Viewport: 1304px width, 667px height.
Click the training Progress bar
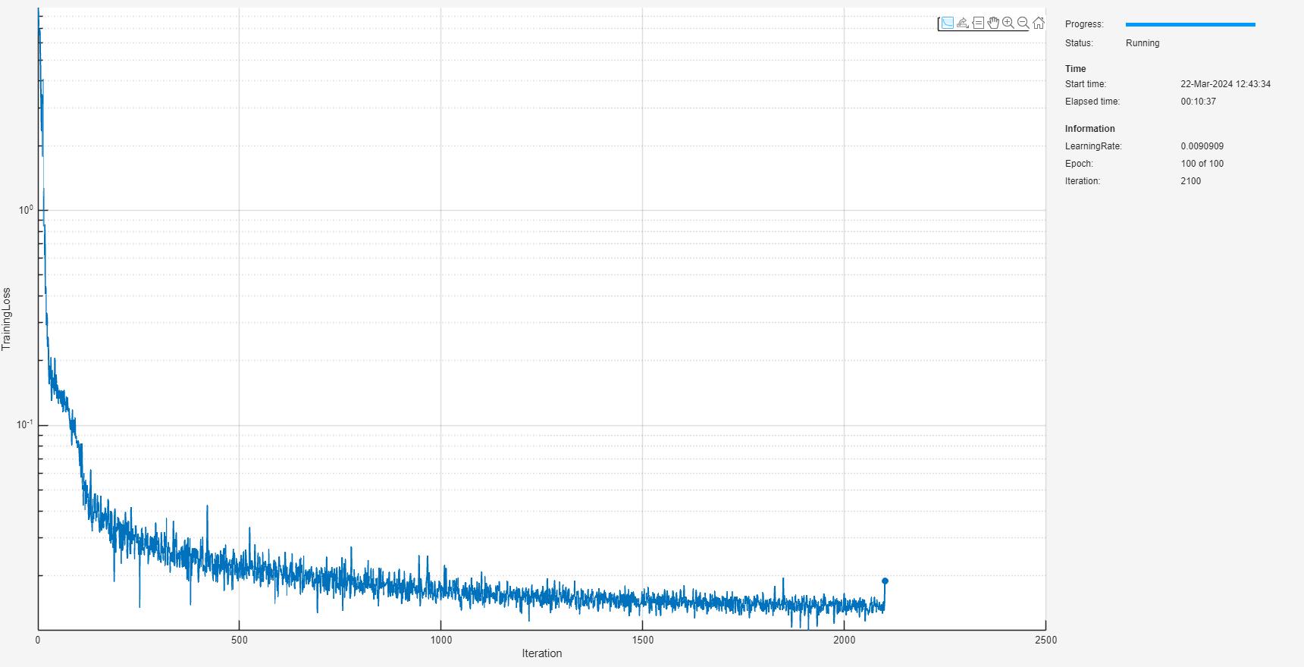click(x=1190, y=24)
